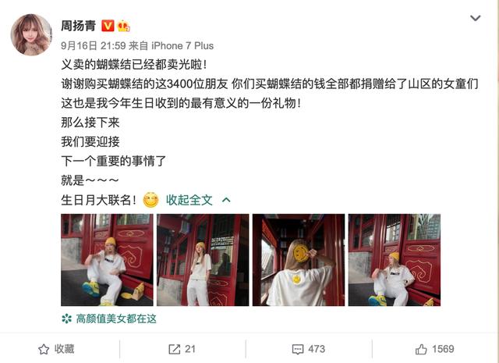Open the 9月16日 21:59 timestamp link
This screenshot has height=363, width=499.
94,45
